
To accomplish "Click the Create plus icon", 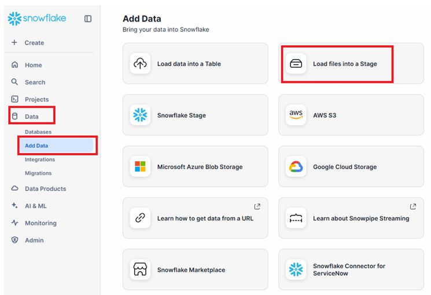I will coord(14,43).
